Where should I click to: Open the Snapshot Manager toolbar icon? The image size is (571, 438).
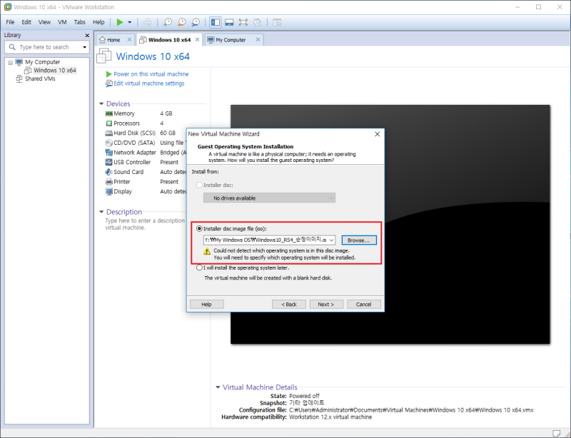196,22
